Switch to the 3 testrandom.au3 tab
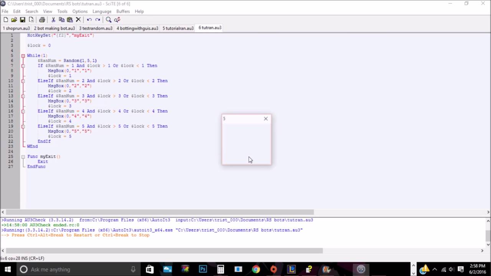Image resolution: width=491 pixels, height=276 pixels. pos(96,28)
